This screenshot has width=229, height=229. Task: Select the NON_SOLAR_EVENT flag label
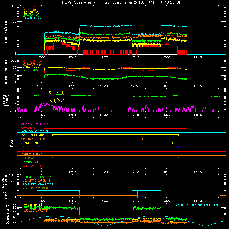pos(35,131)
